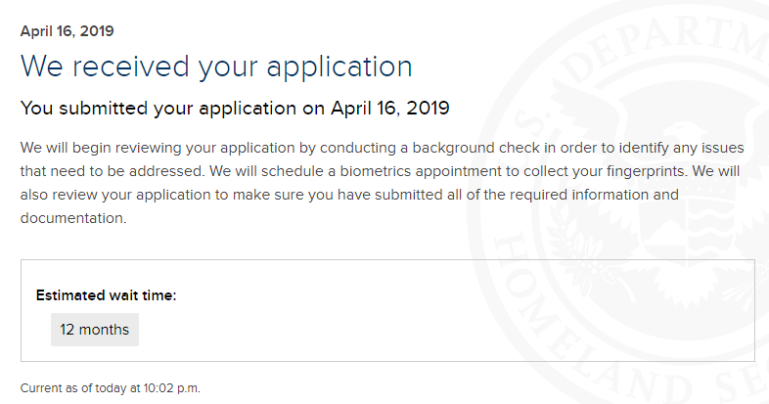Click the word documentation in the last line
Screen dimensions: 769x404
pyautogui.click(x=73, y=218)
